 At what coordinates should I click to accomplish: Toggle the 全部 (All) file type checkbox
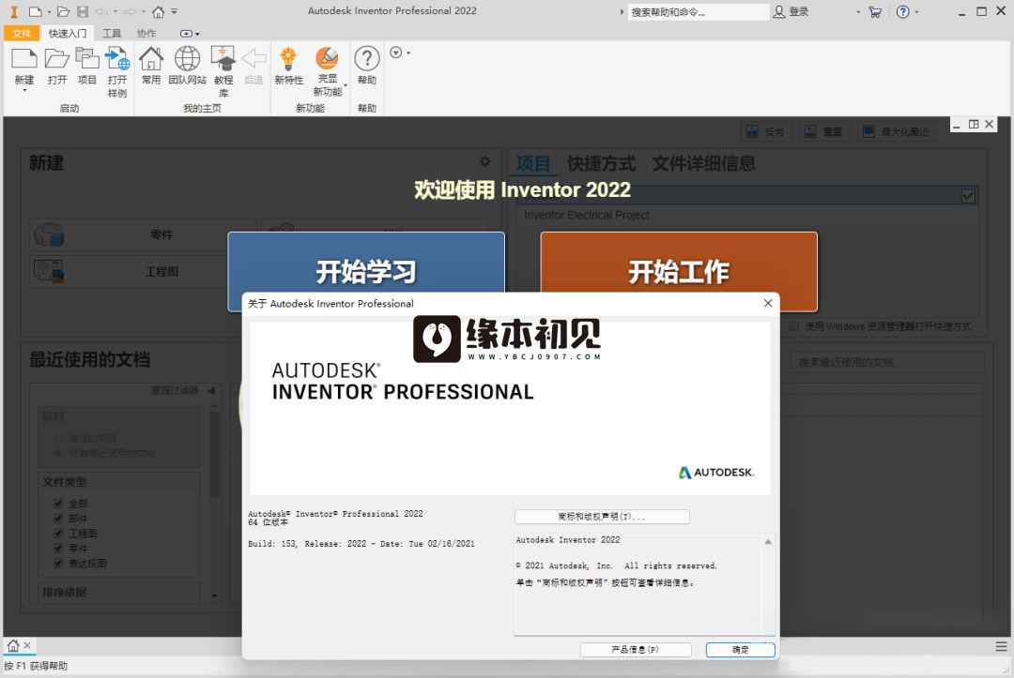click(58, 503)
